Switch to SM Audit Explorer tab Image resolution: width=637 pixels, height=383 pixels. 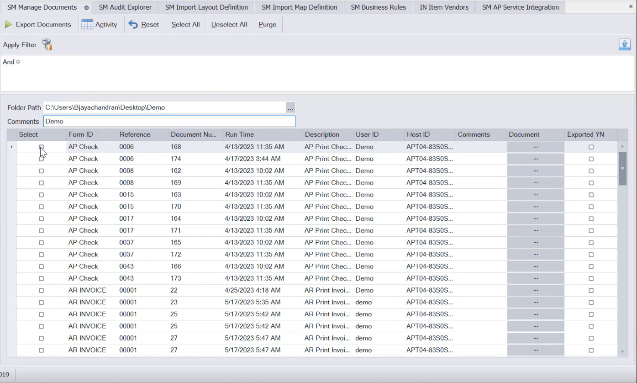coord(125,7)
